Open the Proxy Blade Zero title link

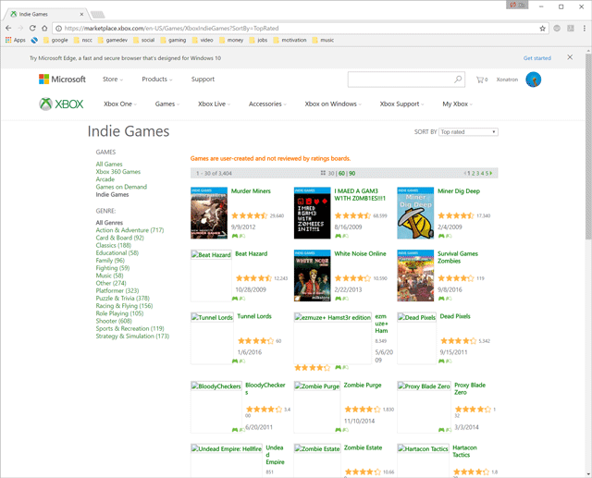click(x=470, y=388)
